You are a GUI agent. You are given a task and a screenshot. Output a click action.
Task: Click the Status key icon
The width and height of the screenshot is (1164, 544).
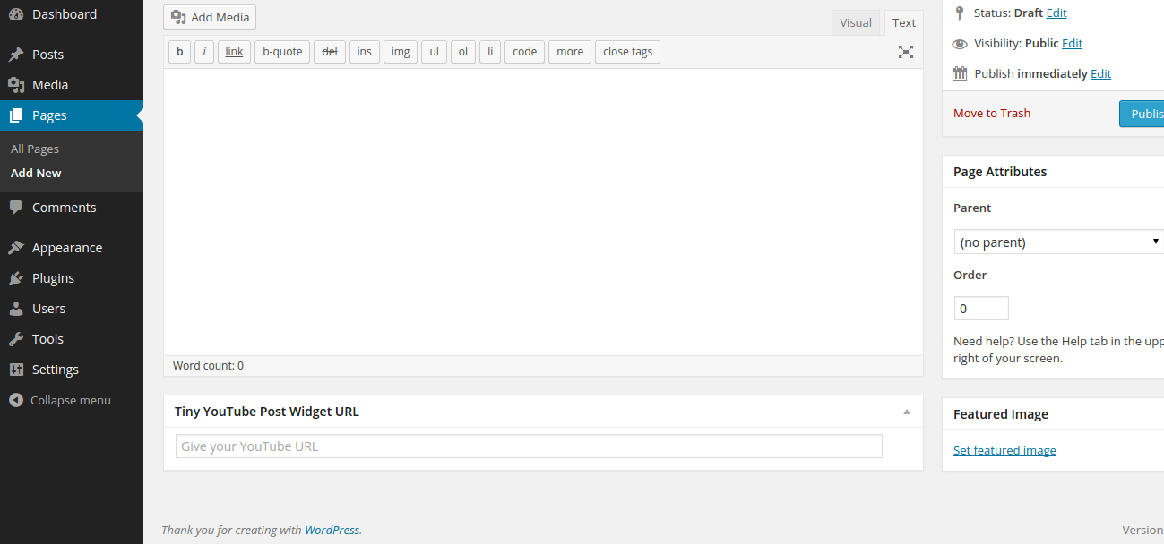[x=960, y=13]
